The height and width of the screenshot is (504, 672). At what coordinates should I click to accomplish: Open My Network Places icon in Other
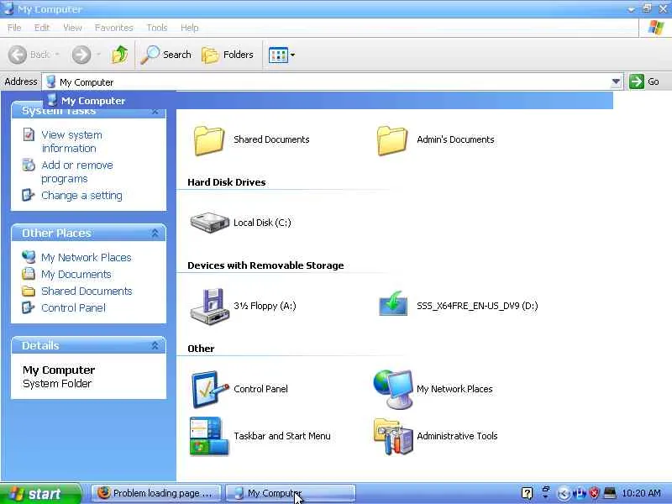tap(393, 389)
